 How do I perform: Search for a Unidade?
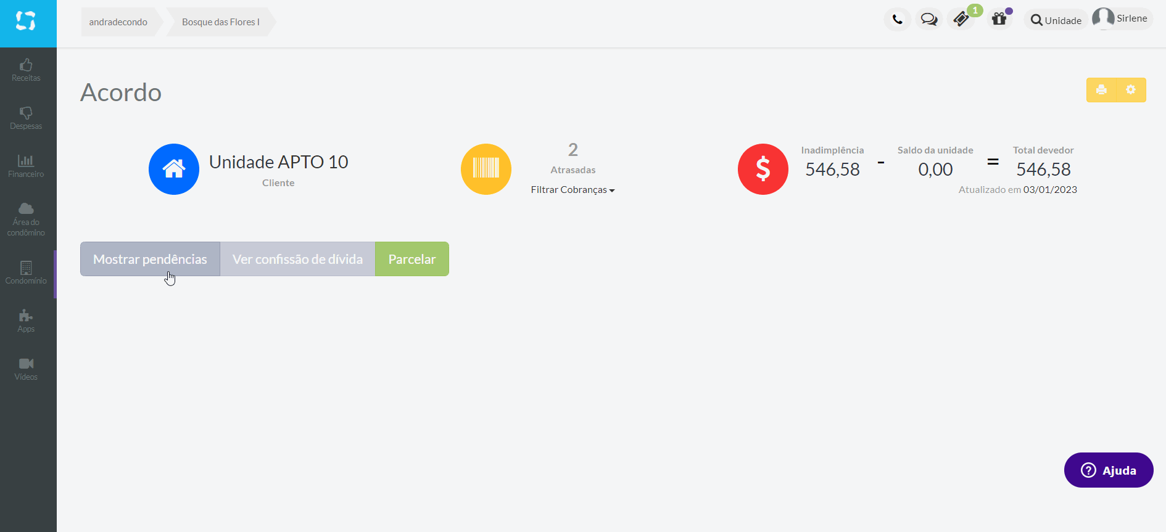click(1056, 20)
